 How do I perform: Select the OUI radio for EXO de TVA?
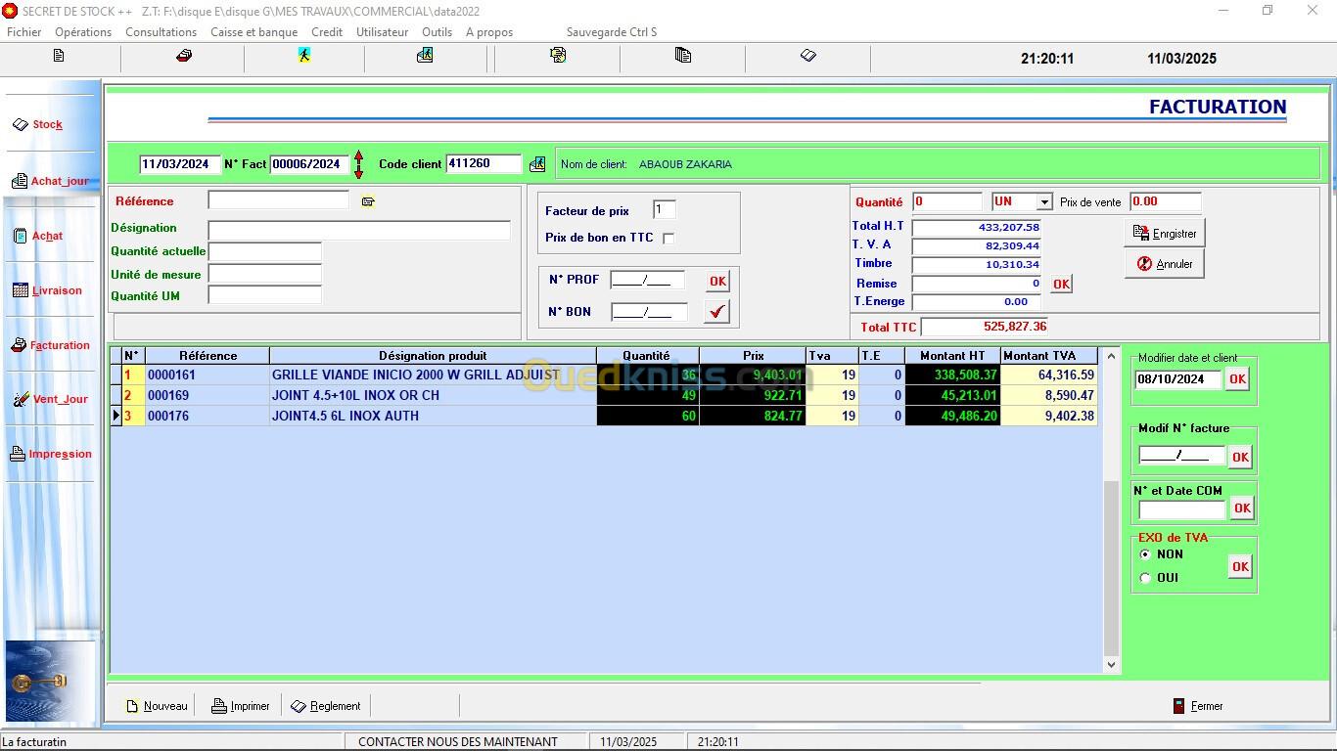1145,578
